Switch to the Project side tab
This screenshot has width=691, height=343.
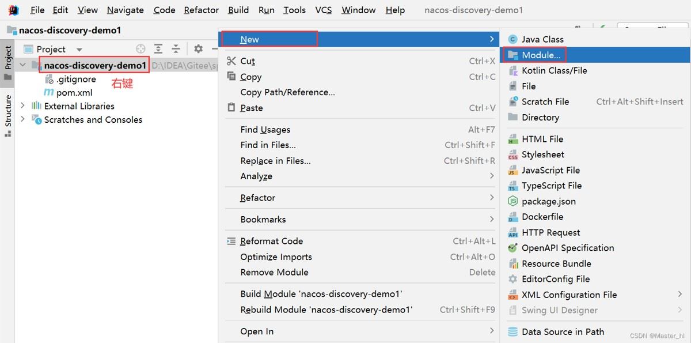click(x=7, y=64)
